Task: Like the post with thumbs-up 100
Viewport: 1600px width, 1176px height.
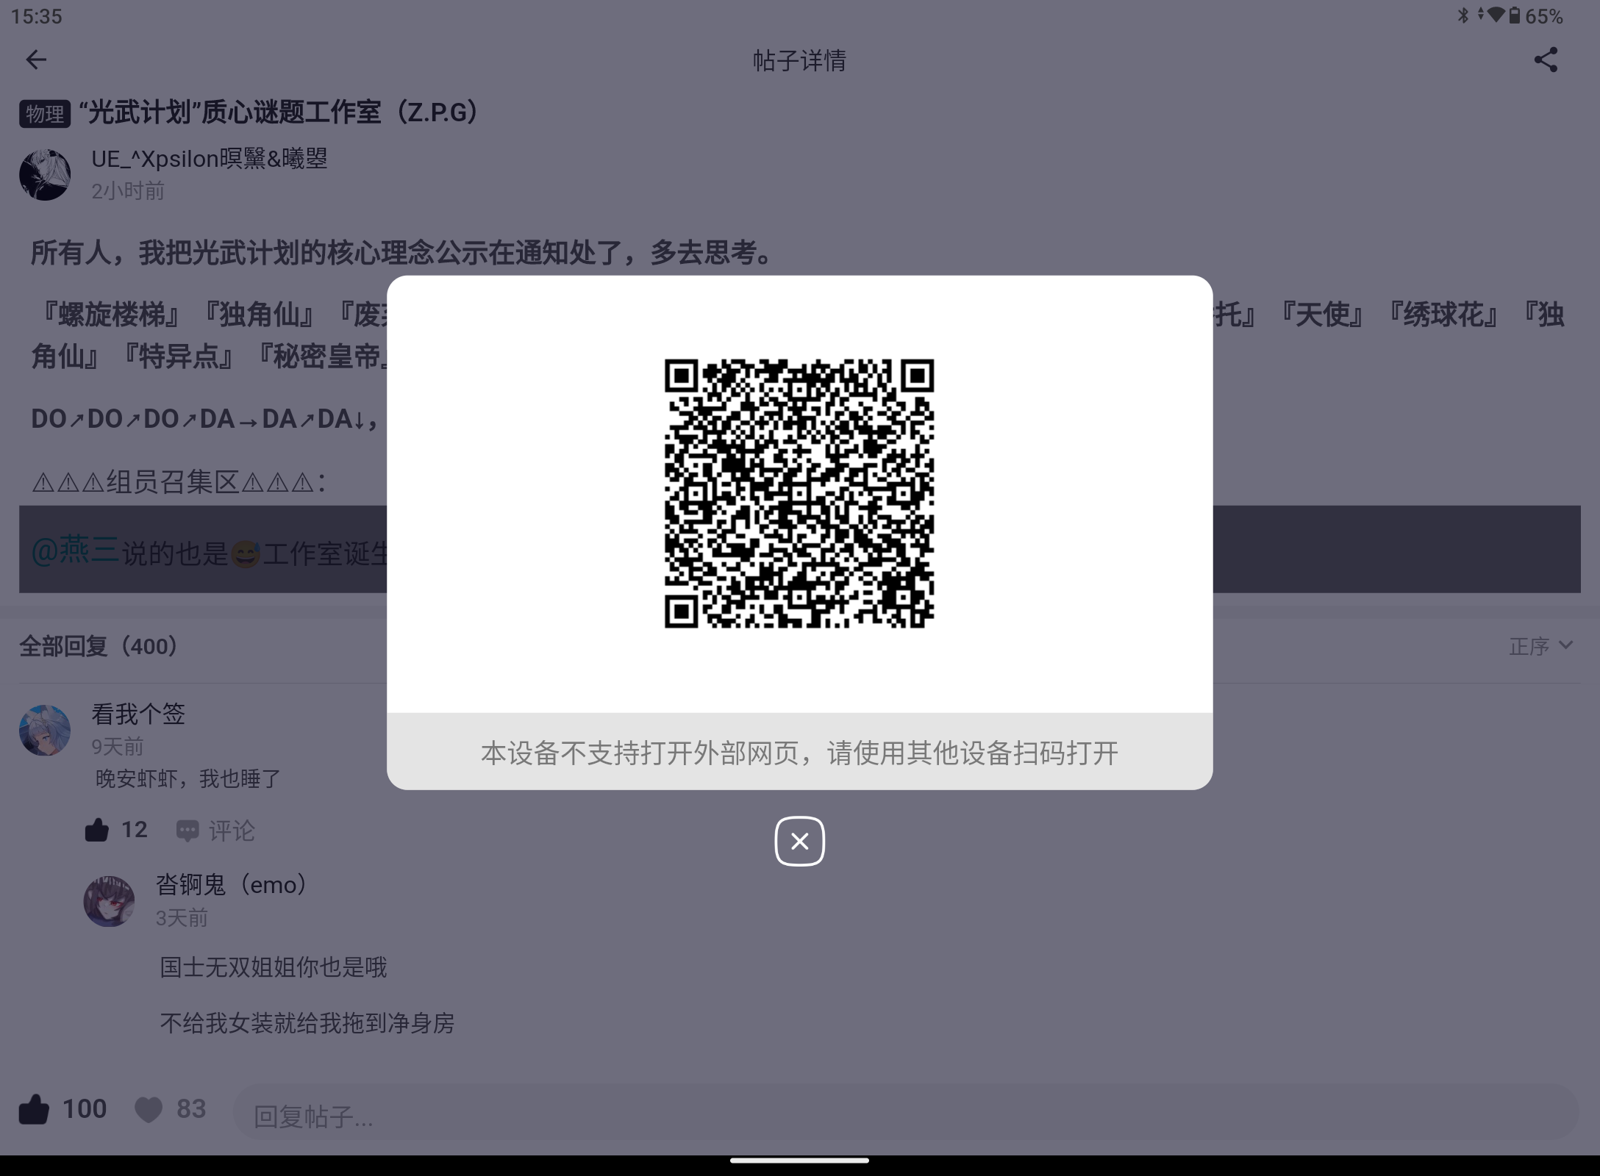Action: [63, 1108]
